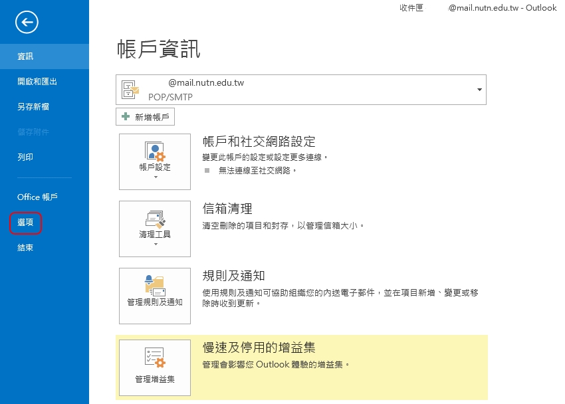Click the 無法連線至社交網路 status text
565x404 pixels.
[x=257, y=171]
